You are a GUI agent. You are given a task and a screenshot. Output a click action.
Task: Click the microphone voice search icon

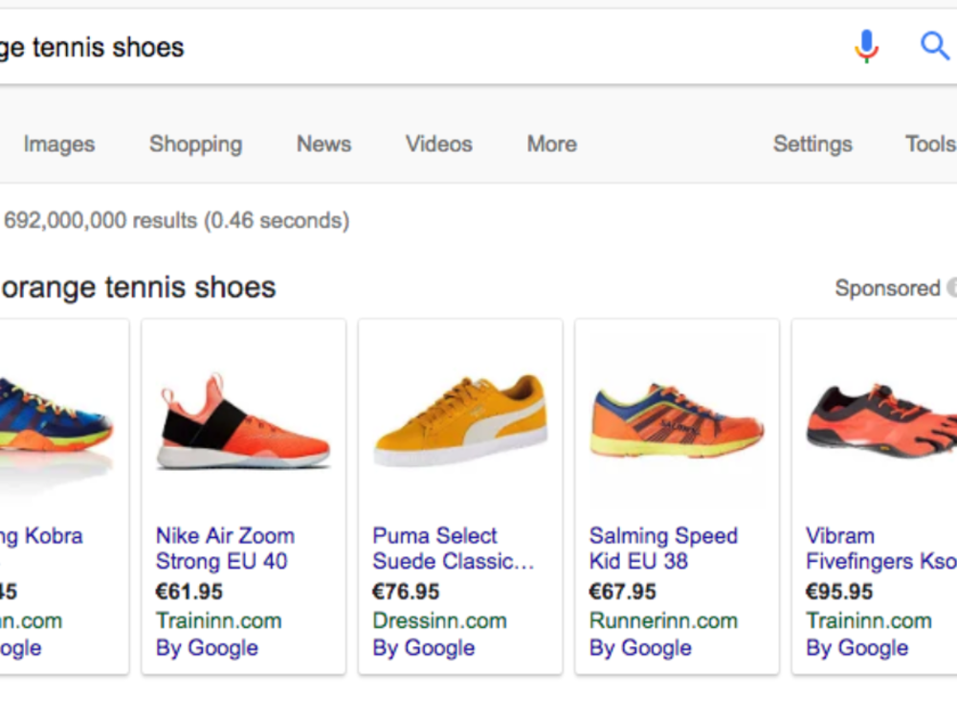866,46
